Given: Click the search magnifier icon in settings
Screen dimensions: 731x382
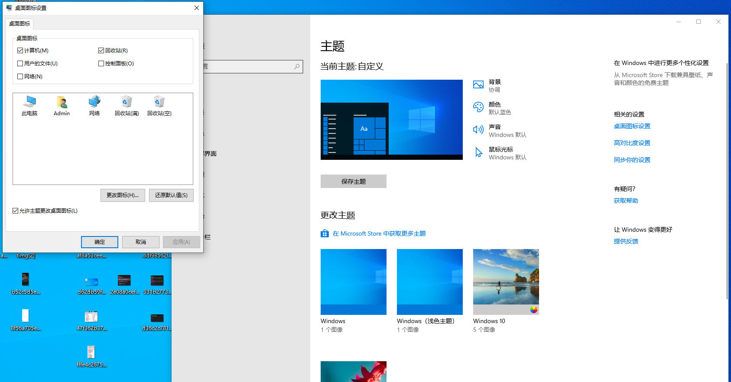Looking at the screenshot, I should point(297,67).
